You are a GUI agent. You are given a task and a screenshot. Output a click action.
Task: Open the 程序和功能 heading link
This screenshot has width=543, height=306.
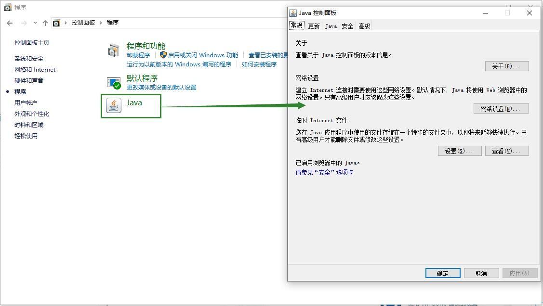(146, 46)
